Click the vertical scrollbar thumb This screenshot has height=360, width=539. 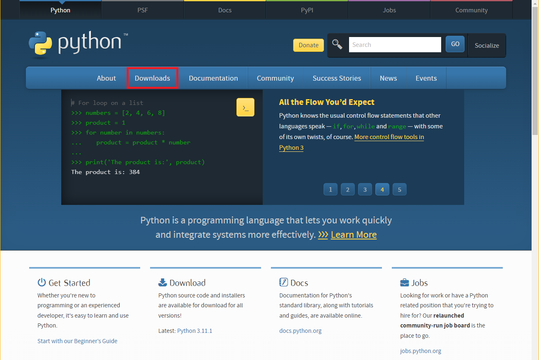click(x=535, y=71)
